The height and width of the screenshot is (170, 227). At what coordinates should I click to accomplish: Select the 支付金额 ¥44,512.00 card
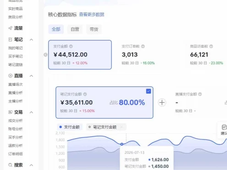(80, 55)
